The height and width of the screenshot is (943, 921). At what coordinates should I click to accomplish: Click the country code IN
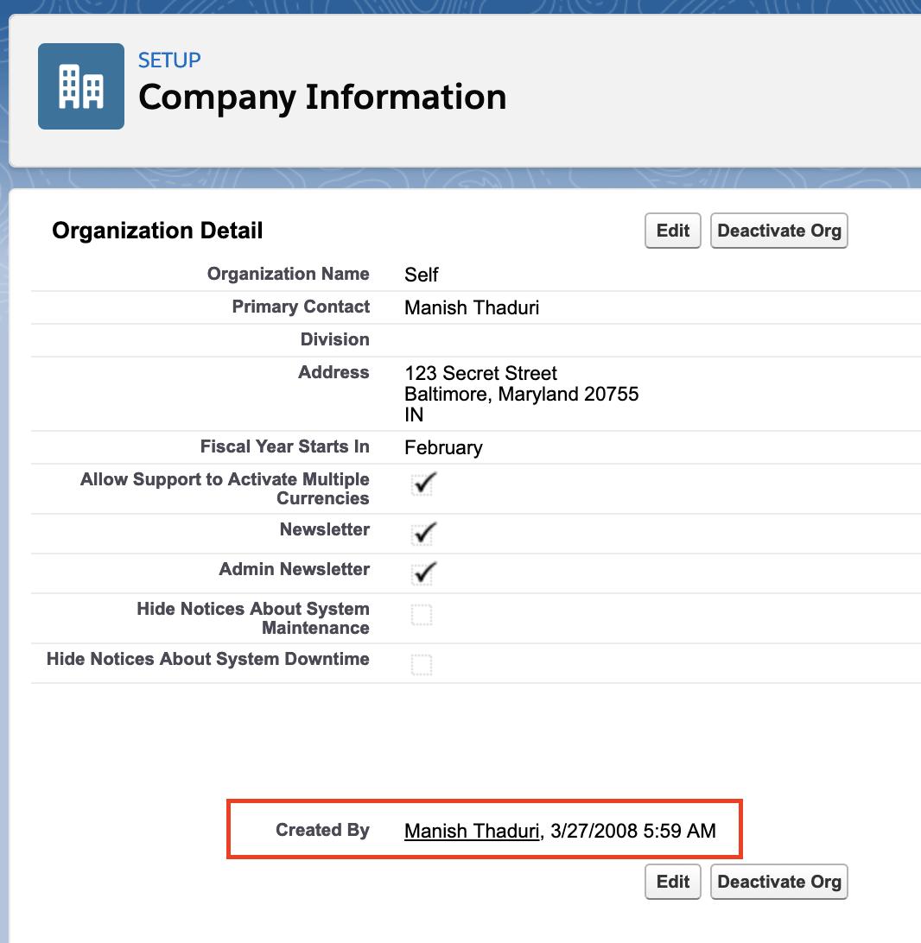click(414, 415)
